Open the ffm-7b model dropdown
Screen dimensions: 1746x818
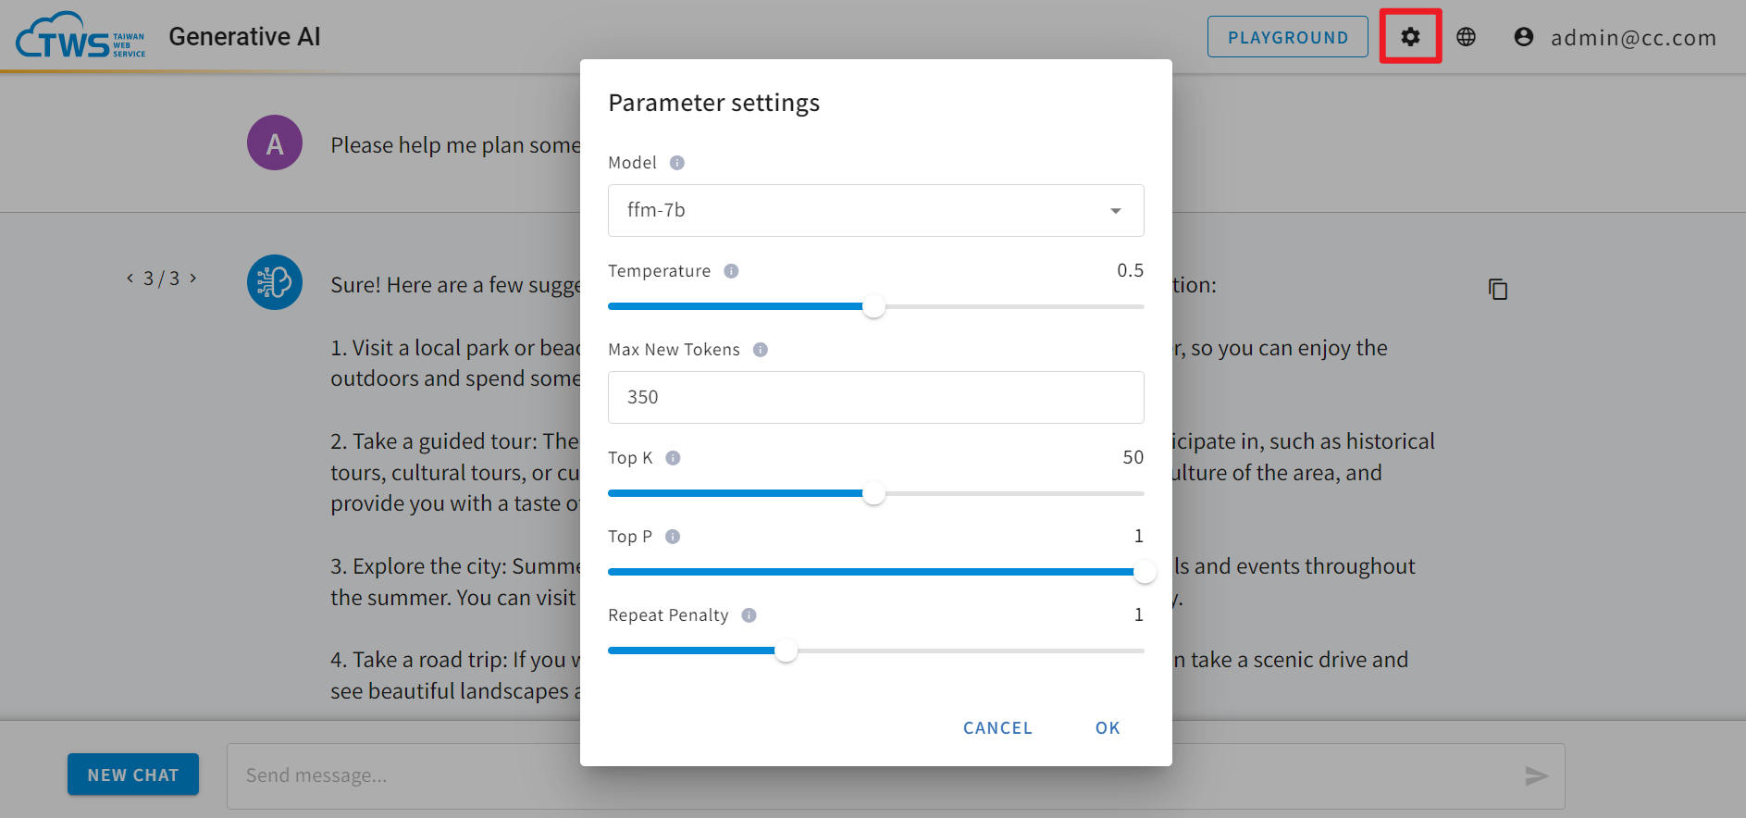875,210
